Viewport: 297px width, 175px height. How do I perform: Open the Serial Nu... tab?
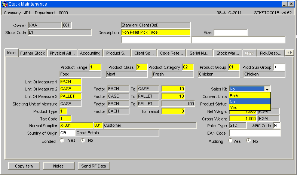200,53
